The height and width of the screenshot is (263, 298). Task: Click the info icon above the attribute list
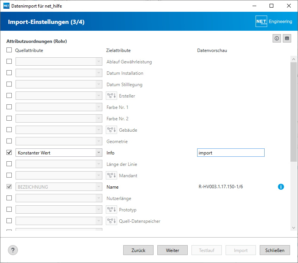point(277,38)
